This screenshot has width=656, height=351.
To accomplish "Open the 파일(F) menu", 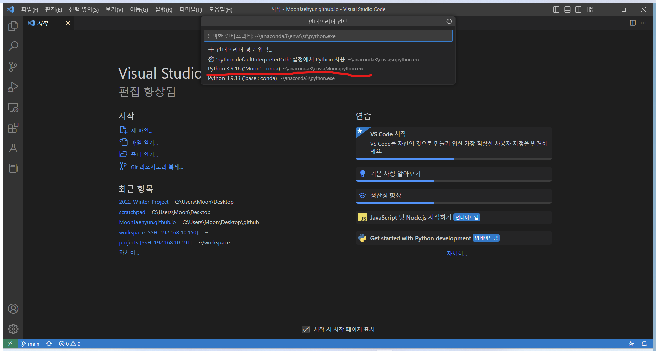I will [x=29, y=9].
